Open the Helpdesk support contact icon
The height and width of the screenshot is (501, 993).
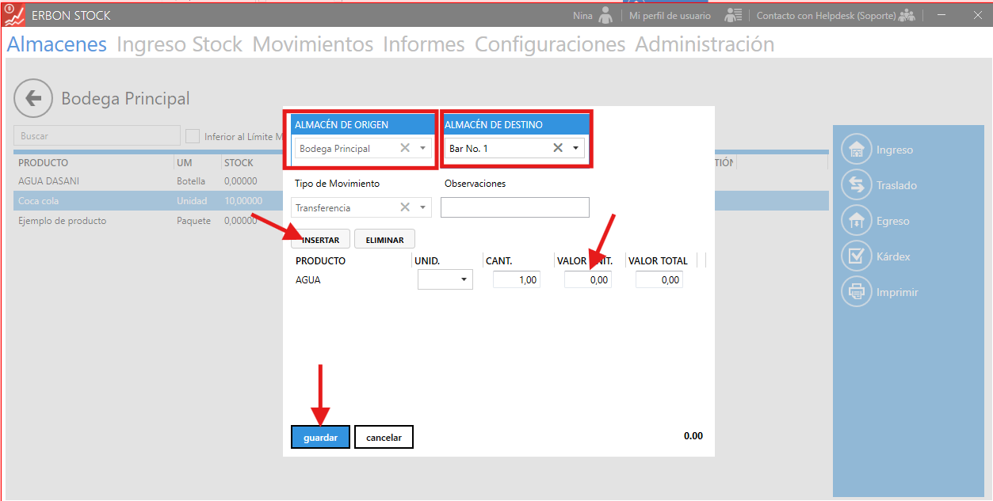coord(907,15)
